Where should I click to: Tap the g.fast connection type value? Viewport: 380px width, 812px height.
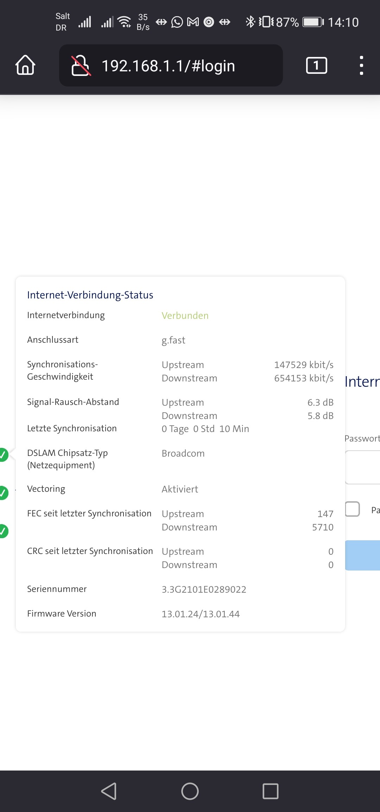click(x=173, y=340)
